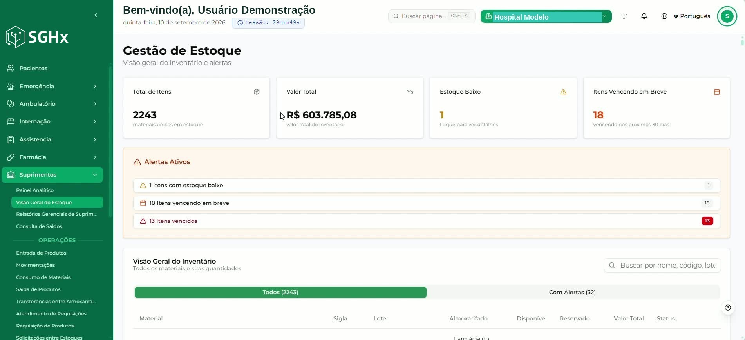Click the Suprimentos warehouse icon
Viewport: 745px width, 340px height.
[11, 175]
